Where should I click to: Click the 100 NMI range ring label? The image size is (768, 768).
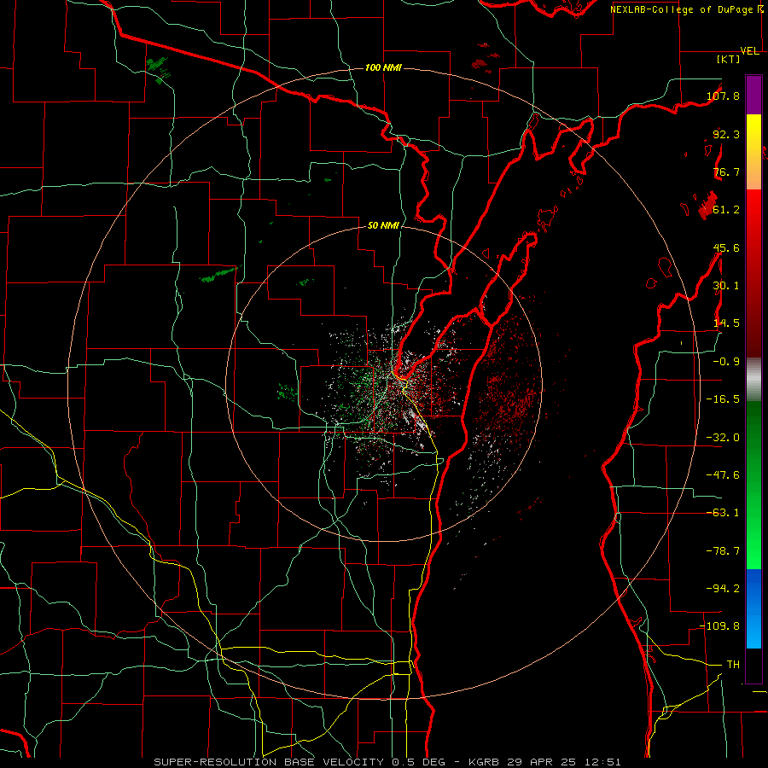pos(383,67)
